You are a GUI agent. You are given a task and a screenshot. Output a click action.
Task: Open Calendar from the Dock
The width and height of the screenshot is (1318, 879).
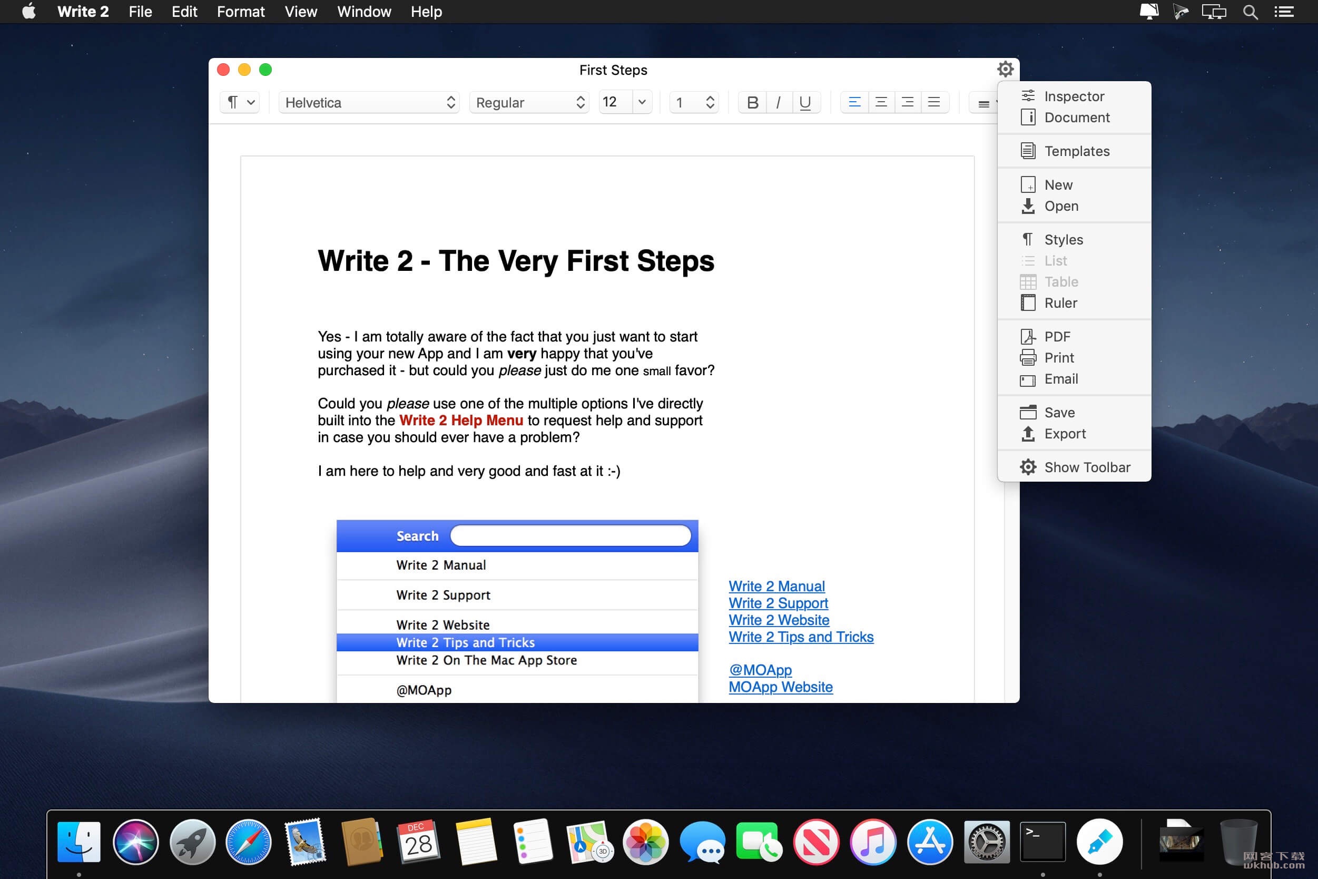point(419,842)
